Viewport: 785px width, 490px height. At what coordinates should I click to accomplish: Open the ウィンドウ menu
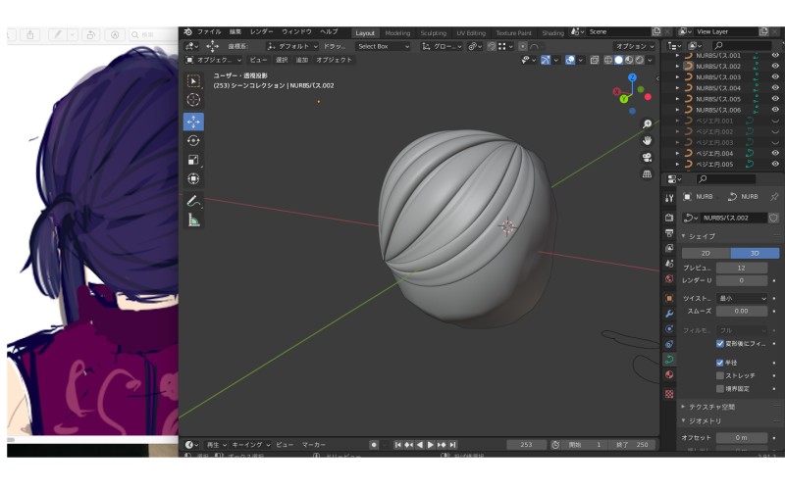pos(296,32)
